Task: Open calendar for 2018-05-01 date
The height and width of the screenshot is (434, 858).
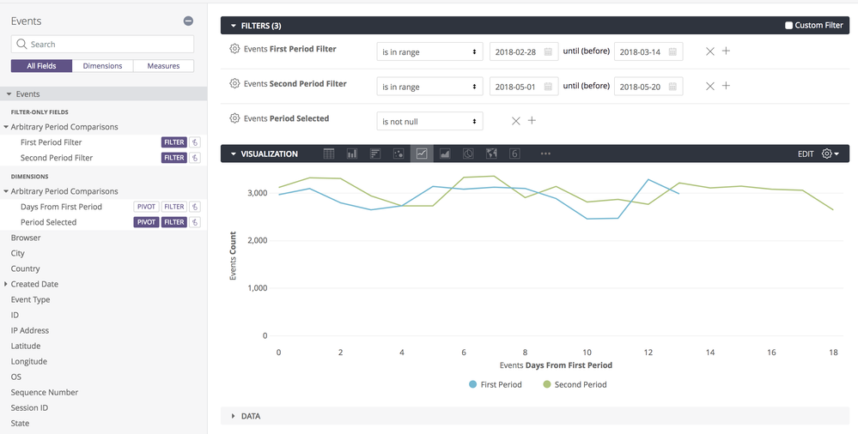Action: (x=548, y=87)
